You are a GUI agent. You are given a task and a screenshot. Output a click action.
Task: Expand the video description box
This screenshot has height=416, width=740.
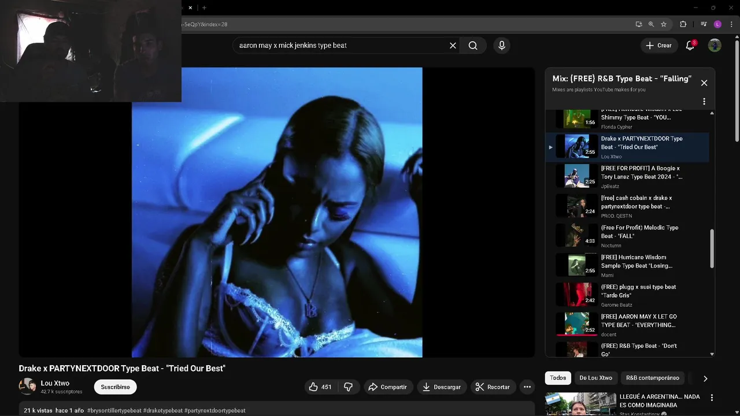pos(276,409)
